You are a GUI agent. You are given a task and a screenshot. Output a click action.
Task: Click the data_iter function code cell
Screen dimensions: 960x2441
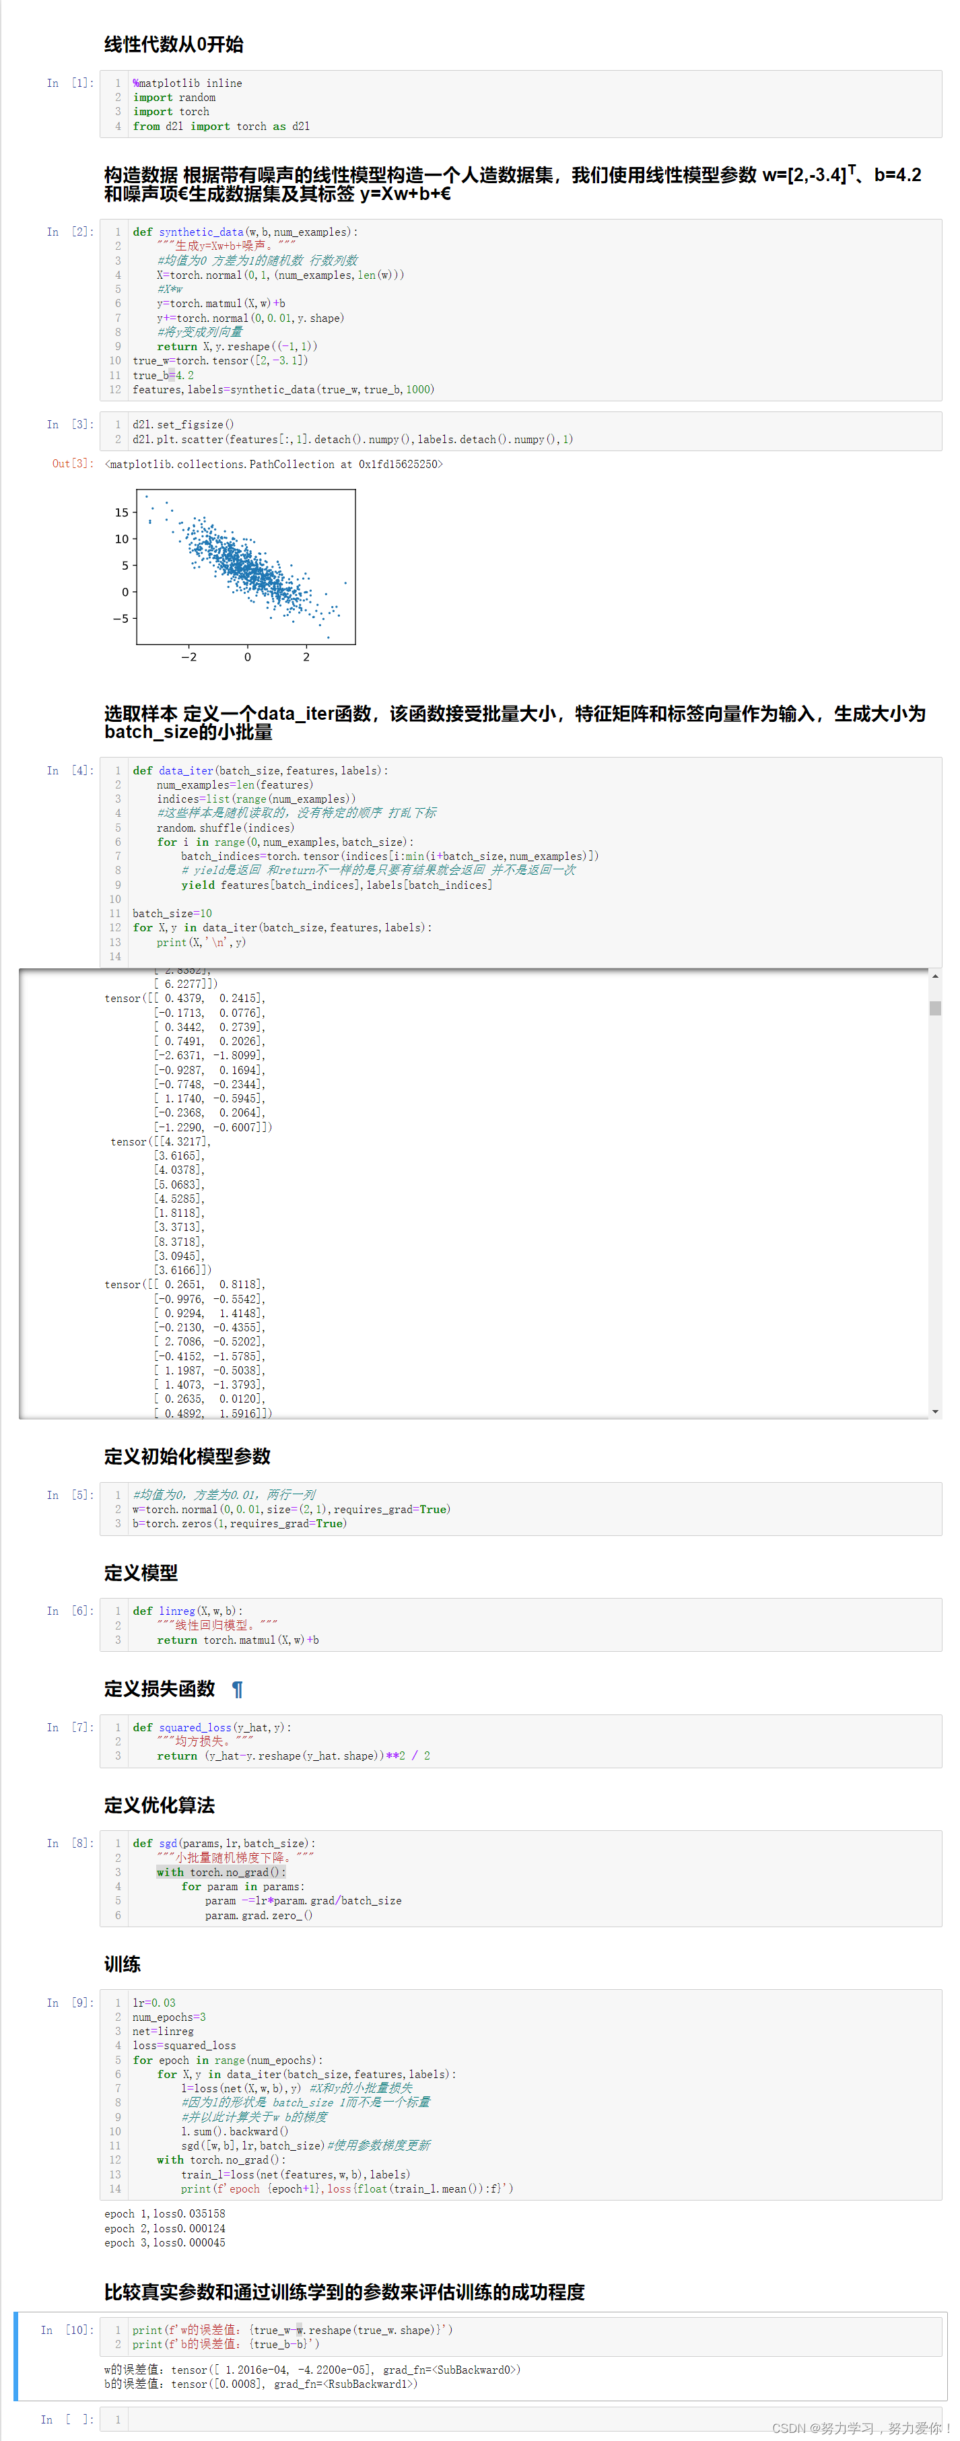point(520,863)
